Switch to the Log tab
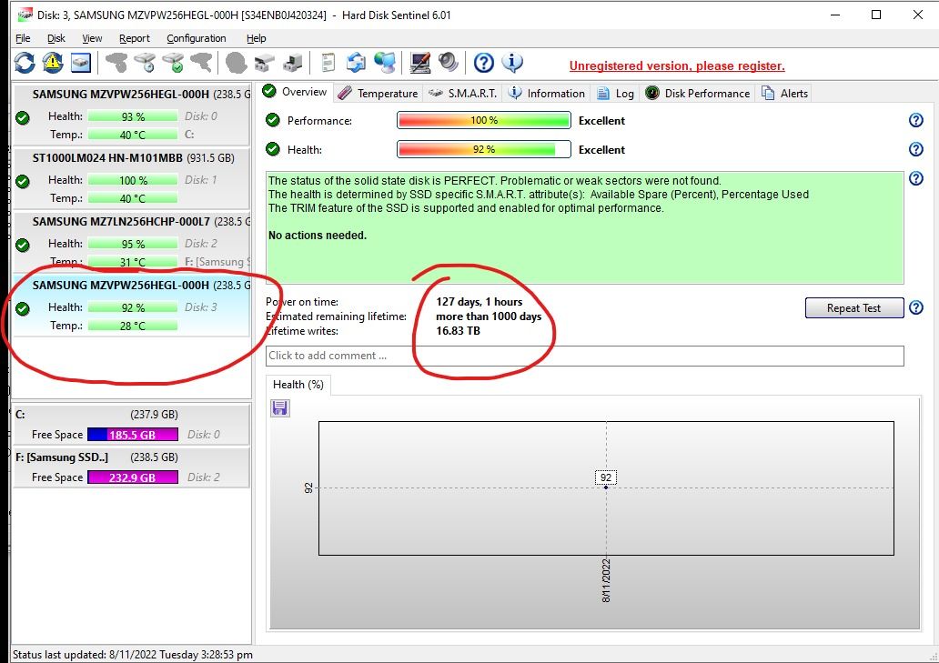 click(x=616, y=94)
